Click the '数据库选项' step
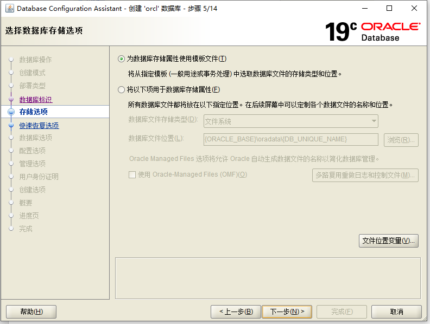Screen dimensions: 430x324 (36, 138)
